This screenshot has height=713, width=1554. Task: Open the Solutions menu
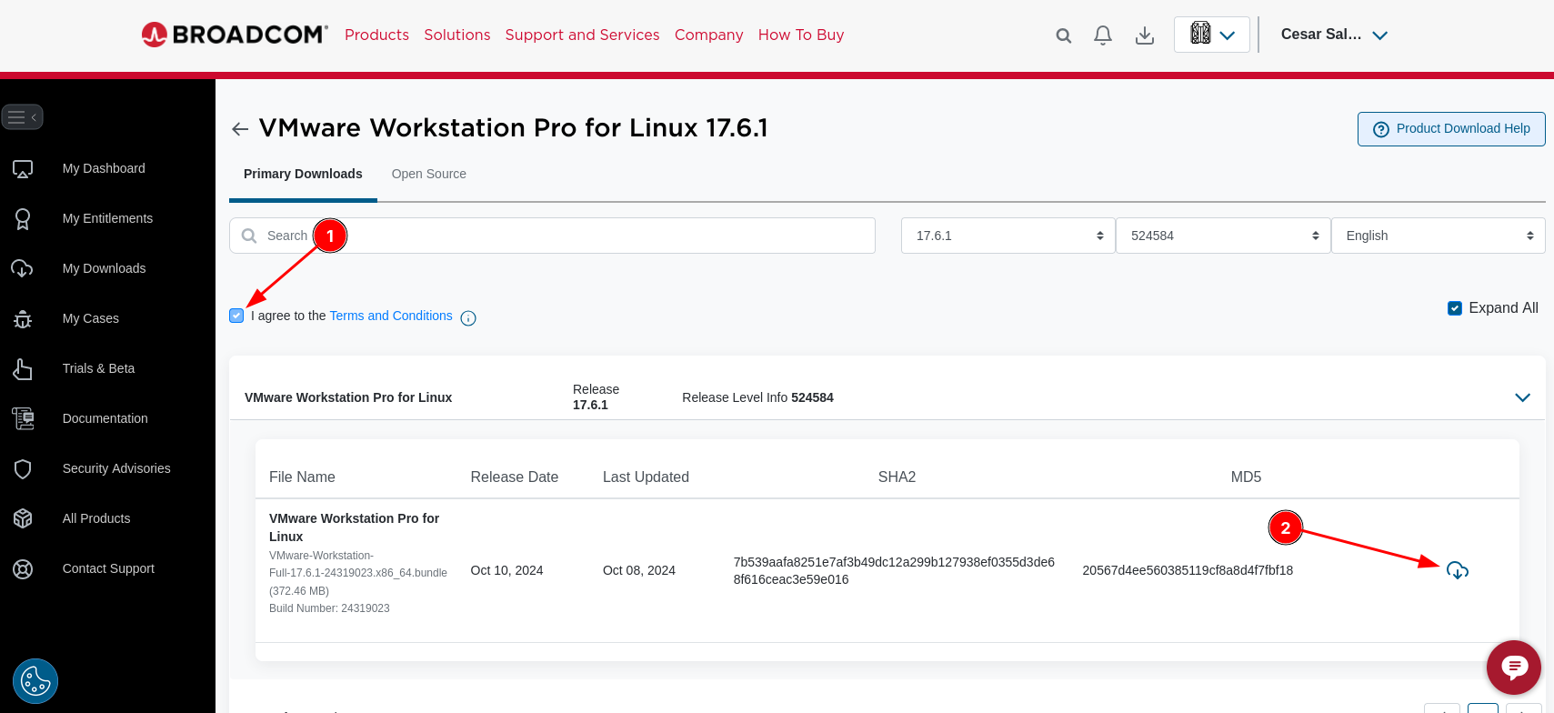coord(457,35)
